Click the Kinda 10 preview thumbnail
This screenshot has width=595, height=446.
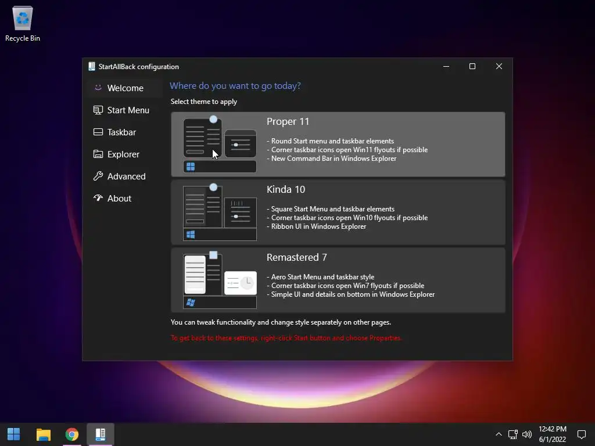(x=220, y=213)
